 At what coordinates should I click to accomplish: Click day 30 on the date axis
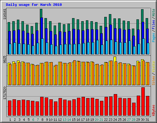click(143, 120)
